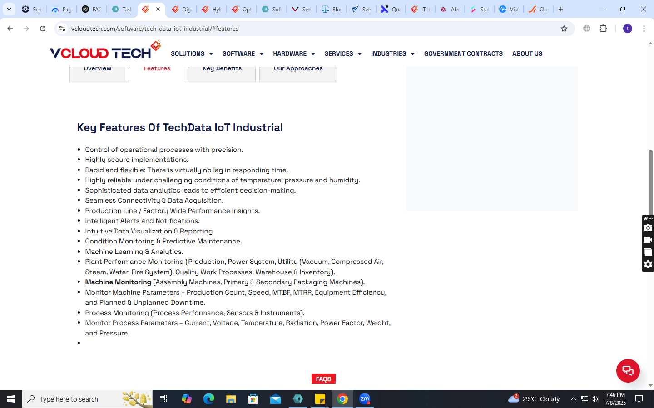Viewport: 654px width, 408px height.
Task: Open the Chrome profile avatar
Action: coord(628,29)
